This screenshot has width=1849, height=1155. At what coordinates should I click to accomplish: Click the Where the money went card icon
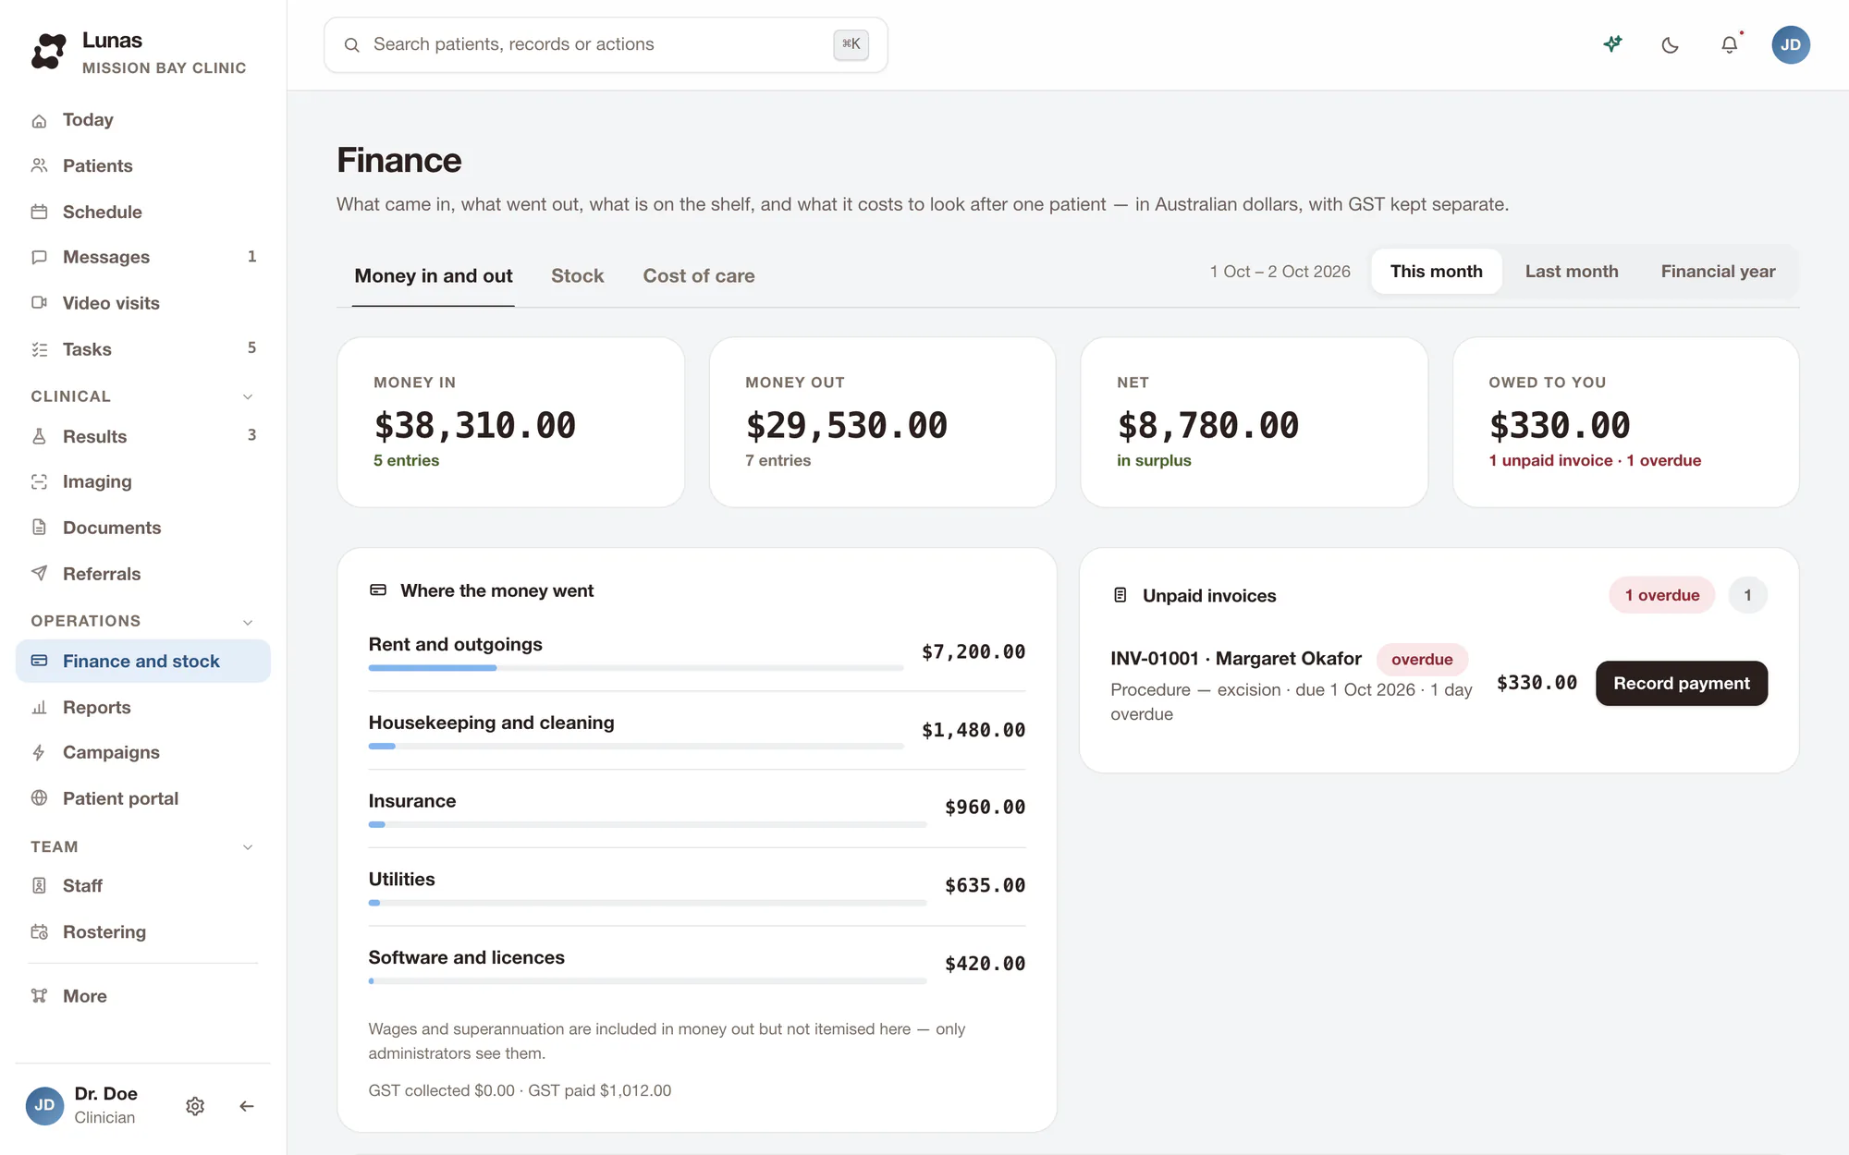(x=378, y=590)
